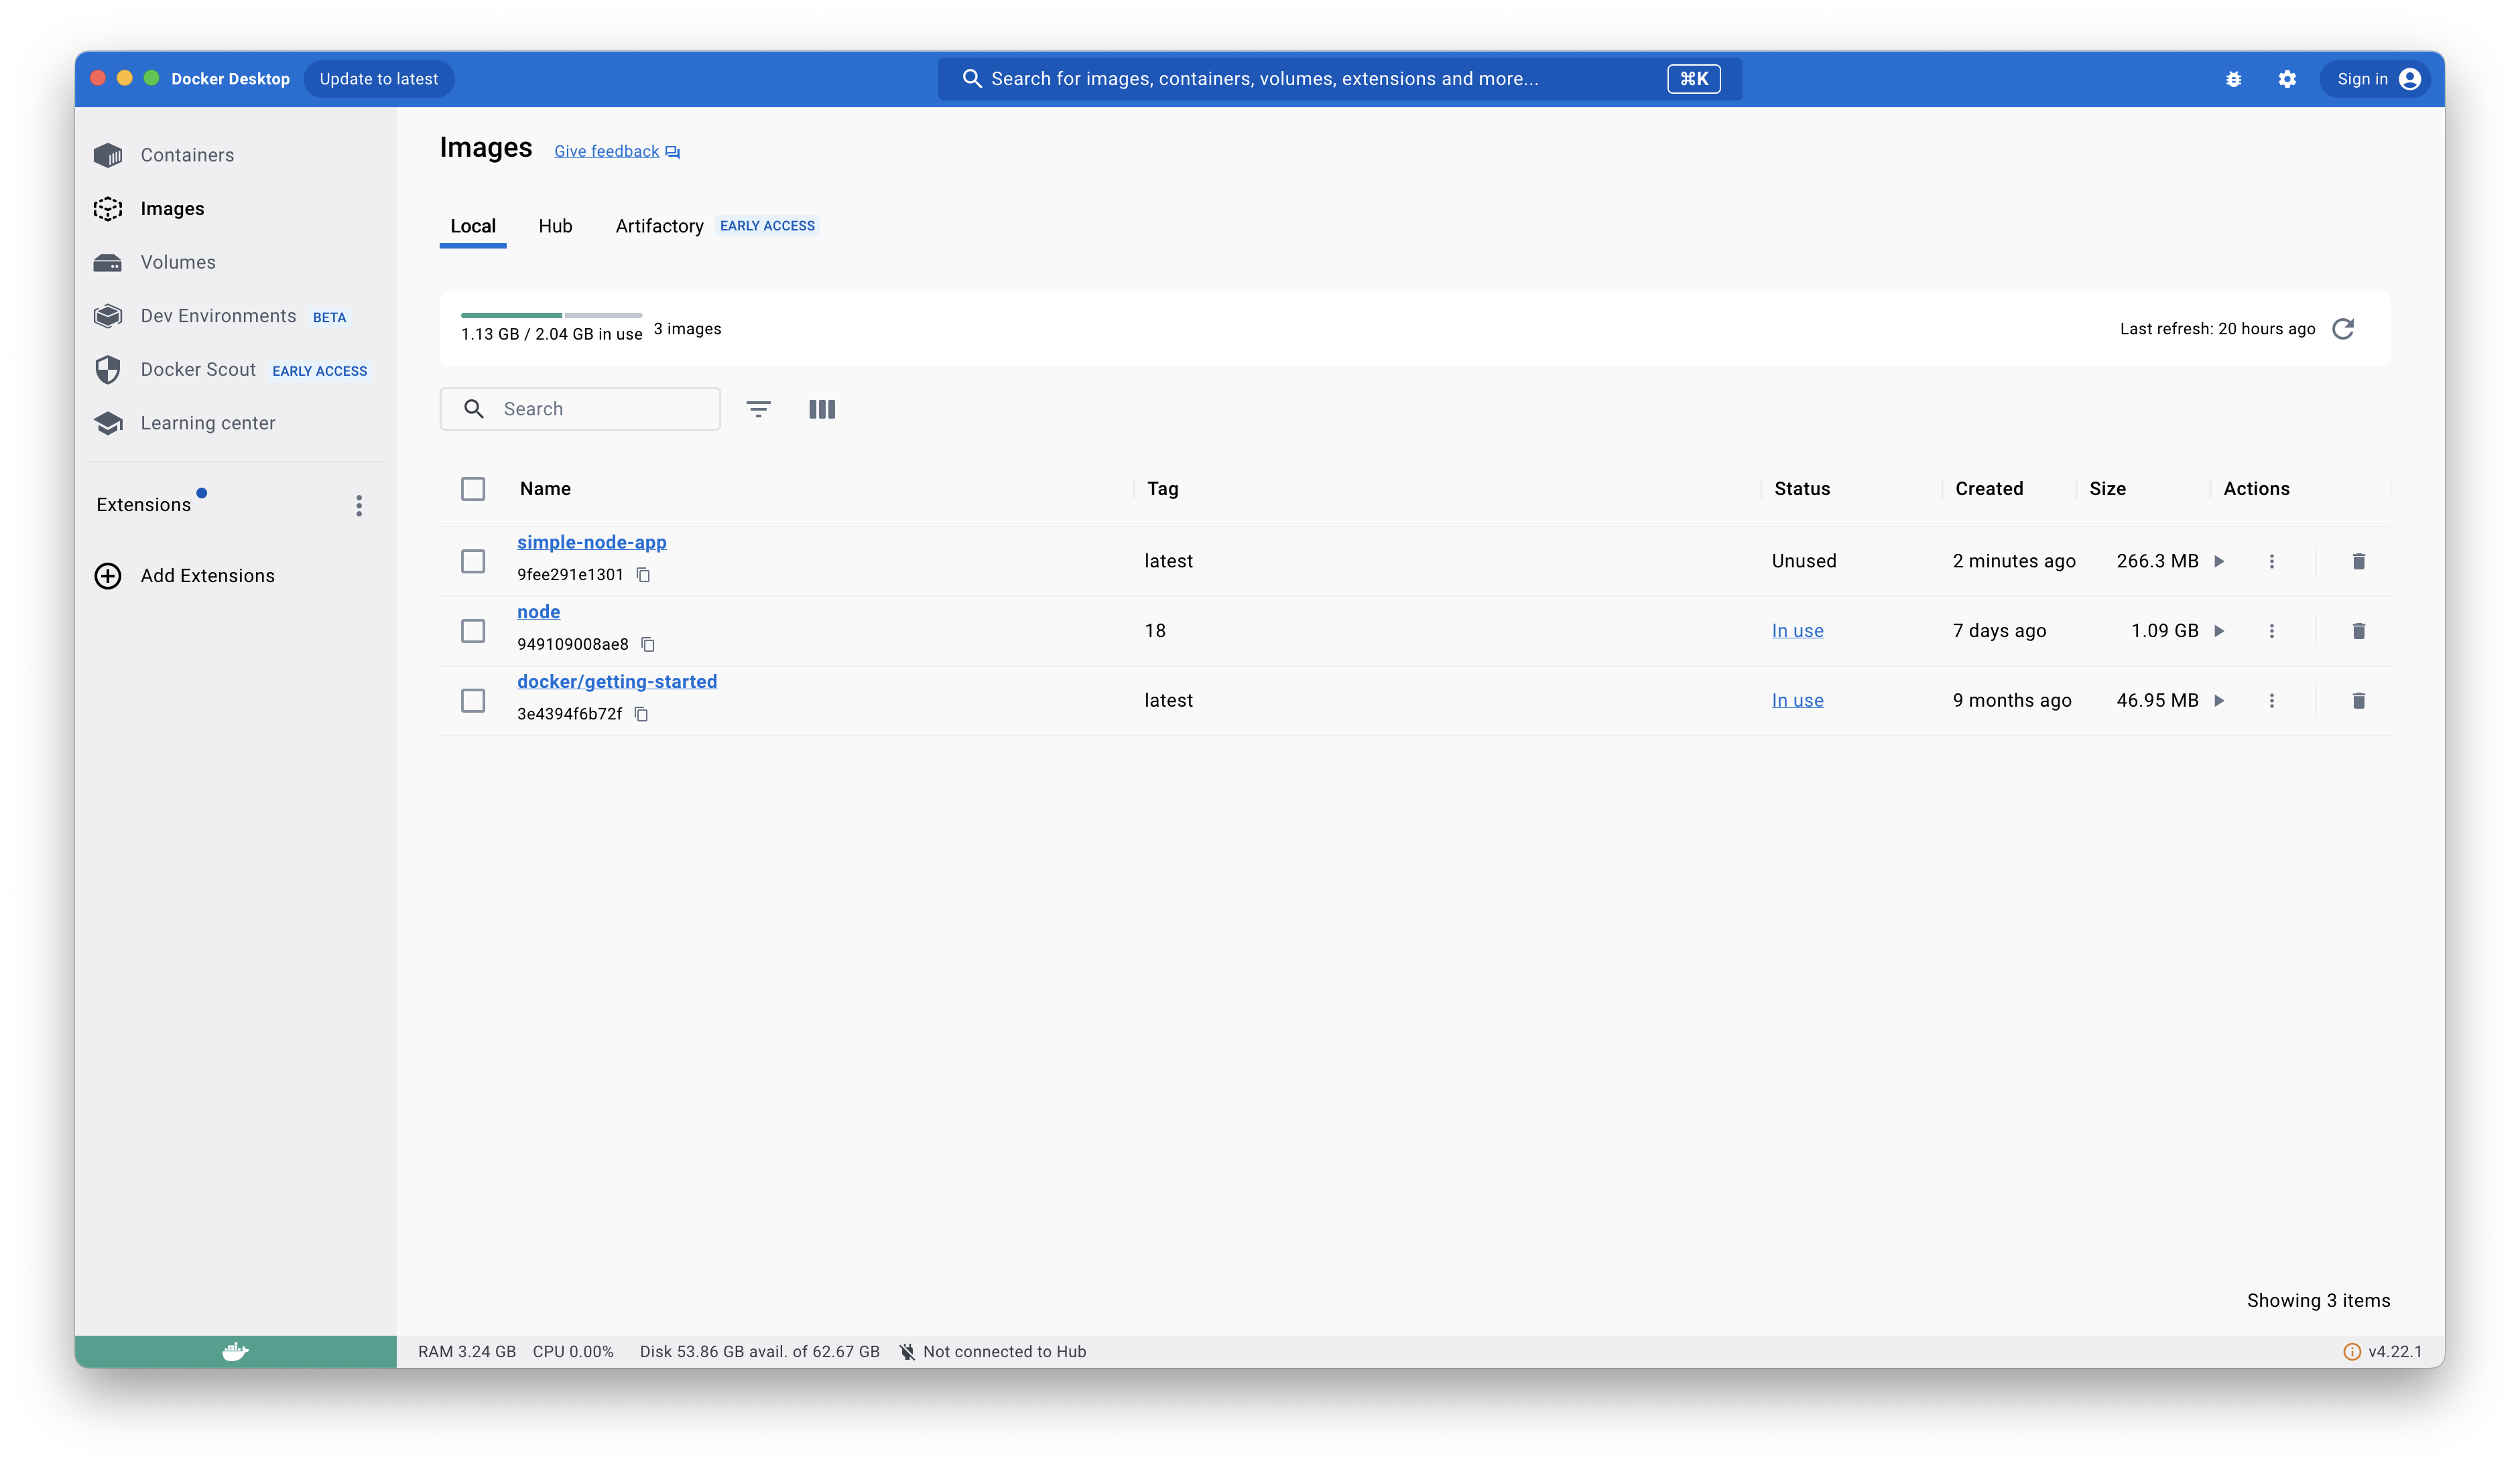Sort by the Size column header
Image resolution: width=2520 pixels, height=1467 pixels.
point(2107,489)
